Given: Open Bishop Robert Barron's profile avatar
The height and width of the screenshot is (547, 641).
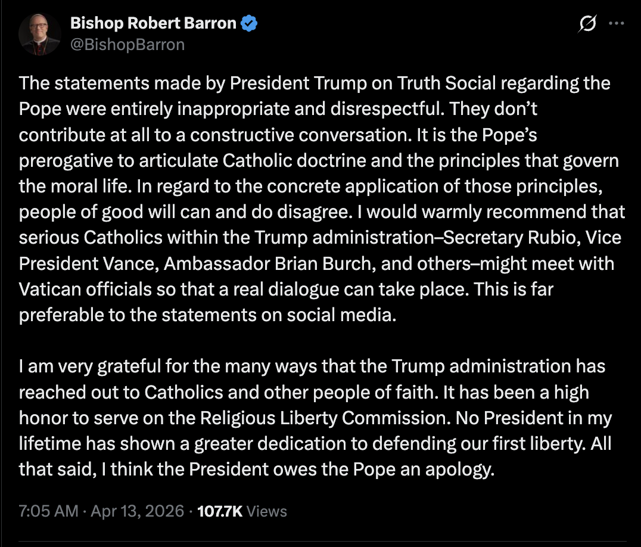Looking at the screenshot, I should coord(39,34).
